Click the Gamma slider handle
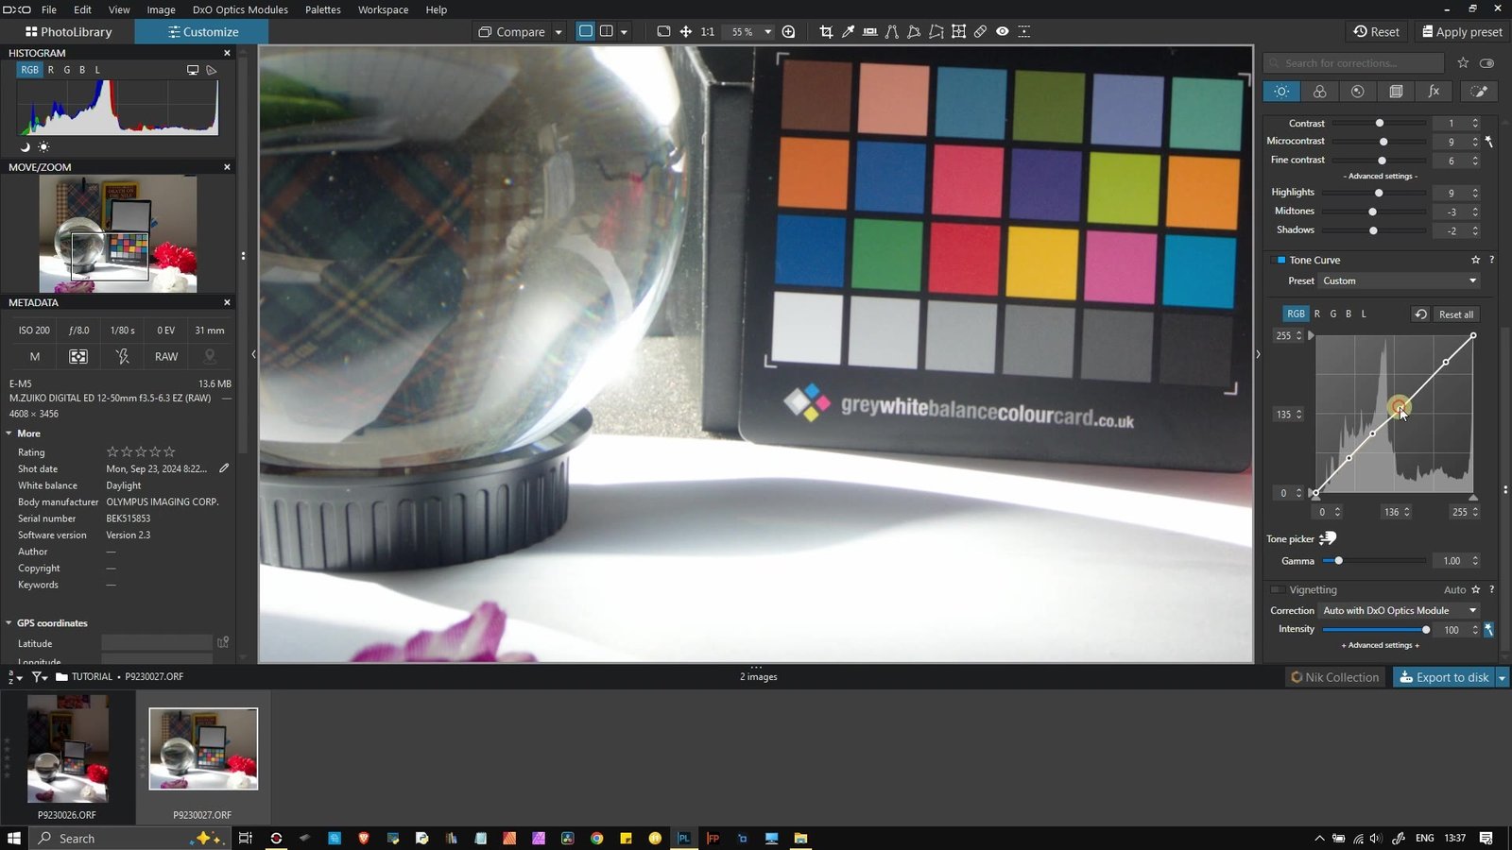The image size is (1512, 850). [1338, 561]
